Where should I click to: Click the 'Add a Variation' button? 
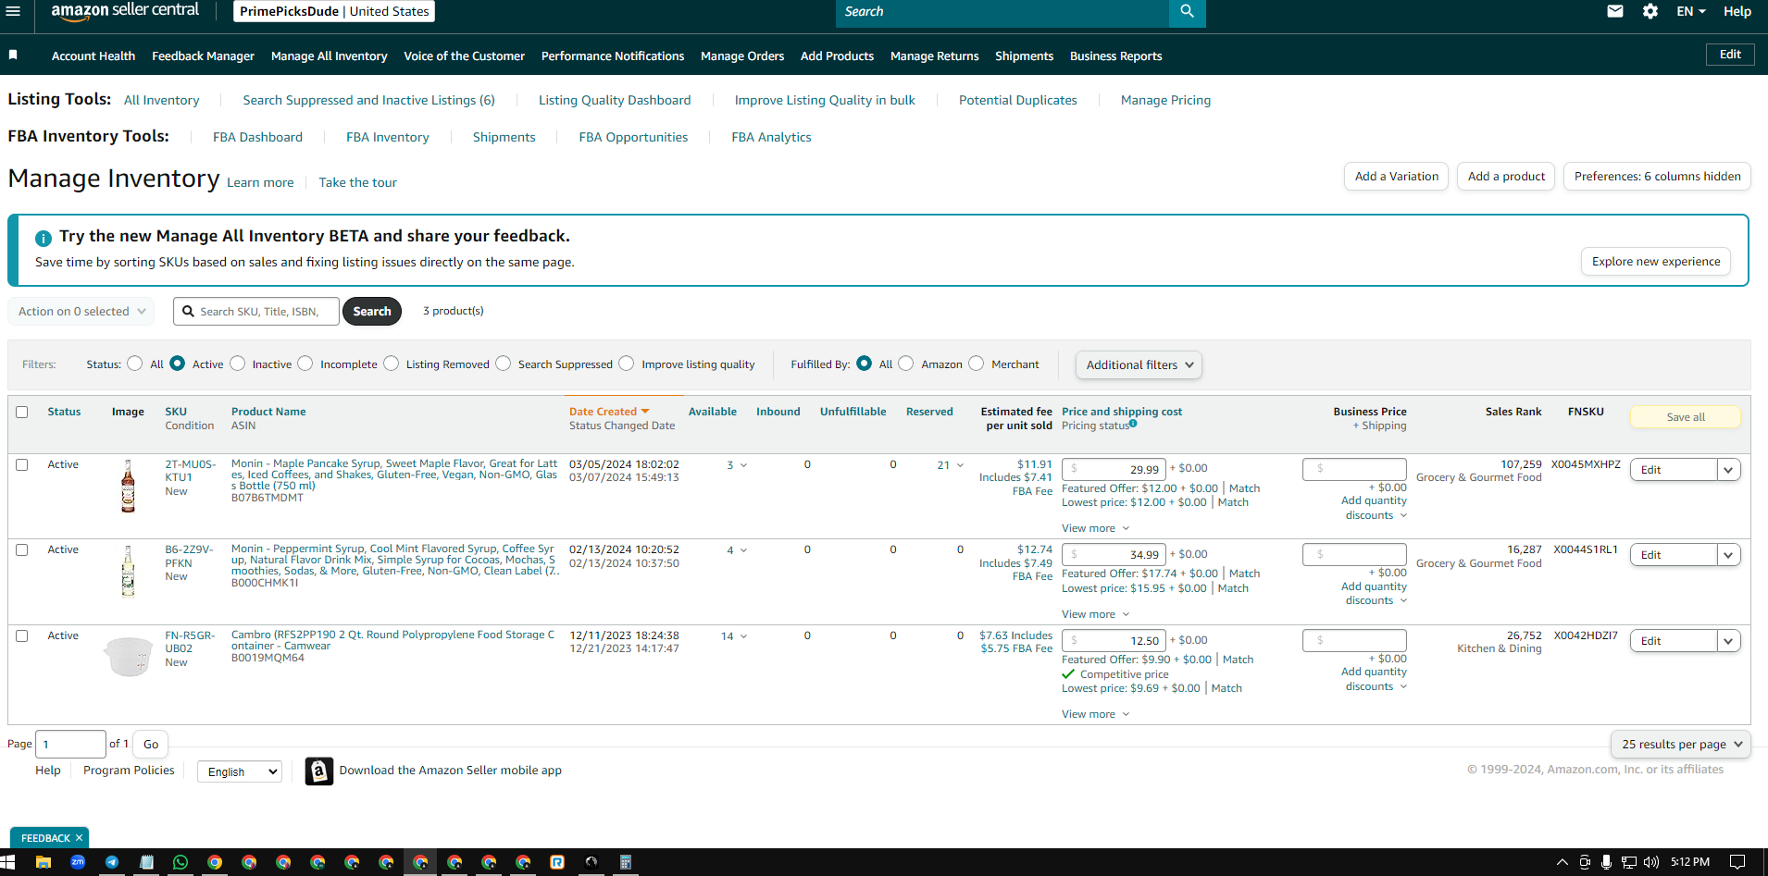tap(1397, 177)
